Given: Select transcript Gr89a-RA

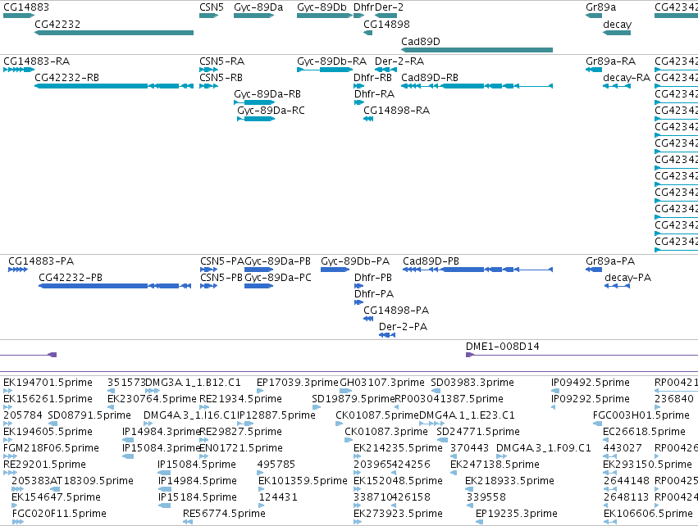Looking at the screenshot, I should tap(610, 61).
